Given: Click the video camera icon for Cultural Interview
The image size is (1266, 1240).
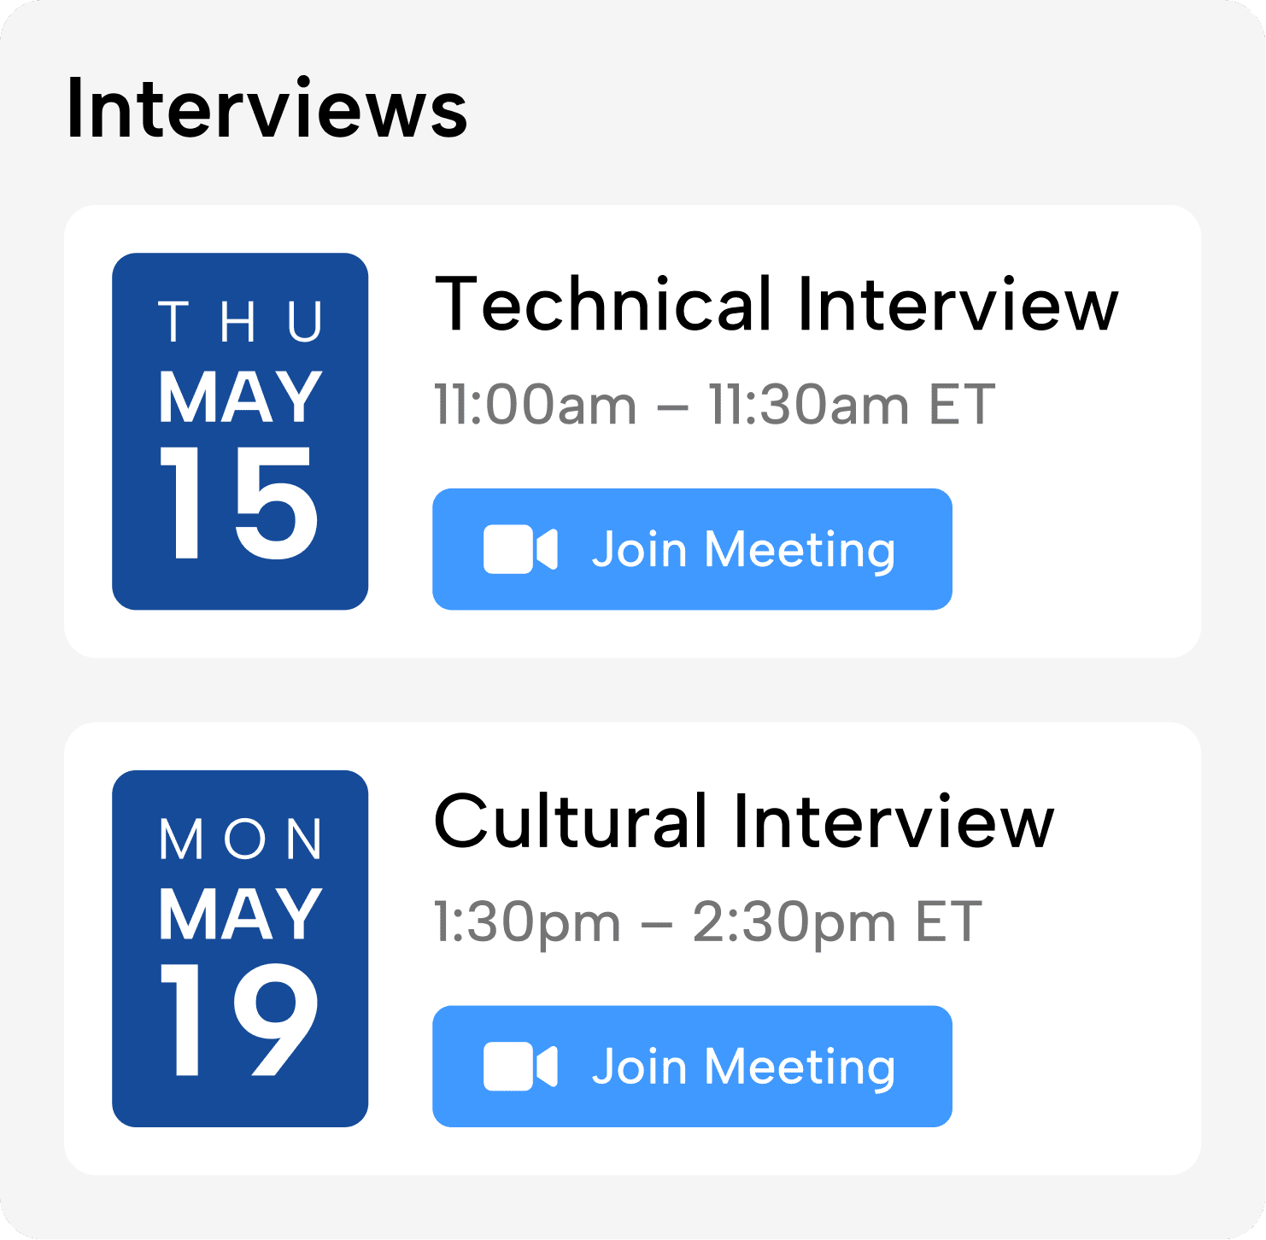Looking at the screenshot, I should click(x=520, y=1067).
